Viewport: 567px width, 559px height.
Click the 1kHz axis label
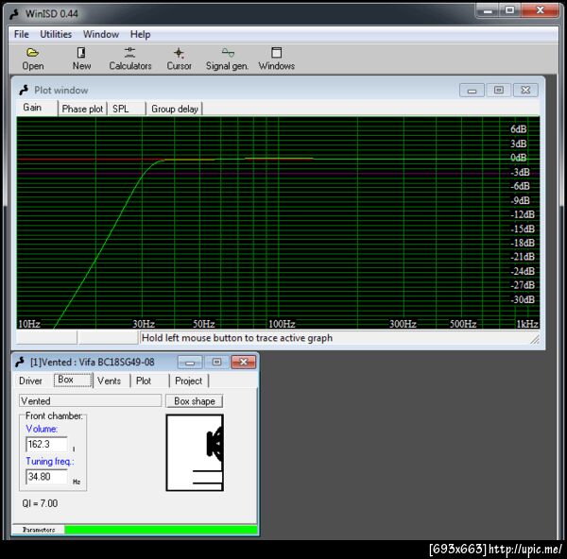(x=527, y=324)
